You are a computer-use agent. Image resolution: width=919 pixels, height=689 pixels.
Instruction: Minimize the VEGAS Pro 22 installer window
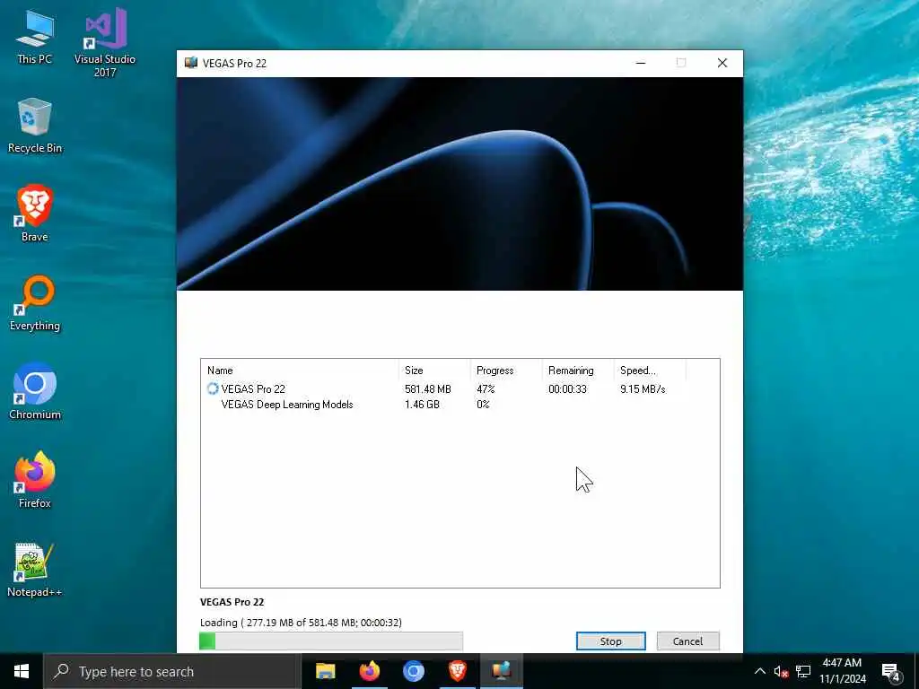tap(641, 63)
